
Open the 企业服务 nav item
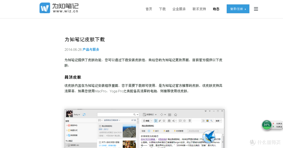point(179,9)
